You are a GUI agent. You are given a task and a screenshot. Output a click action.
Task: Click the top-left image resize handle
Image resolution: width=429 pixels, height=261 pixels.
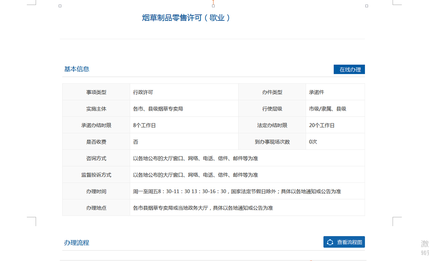tap(60, 6)
